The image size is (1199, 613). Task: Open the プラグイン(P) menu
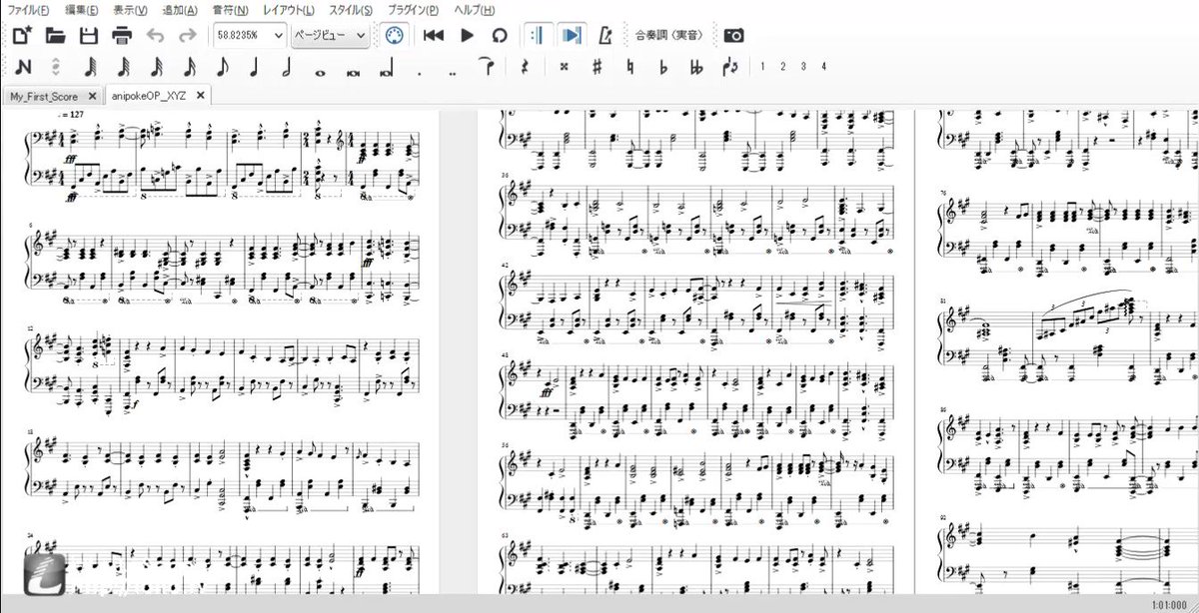pos(413,9)
